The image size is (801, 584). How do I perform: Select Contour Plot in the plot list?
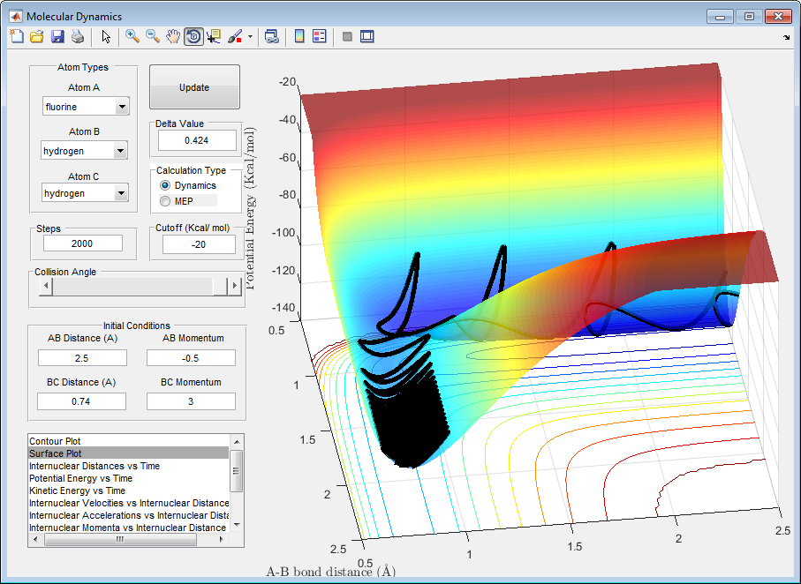click(55, 440)
